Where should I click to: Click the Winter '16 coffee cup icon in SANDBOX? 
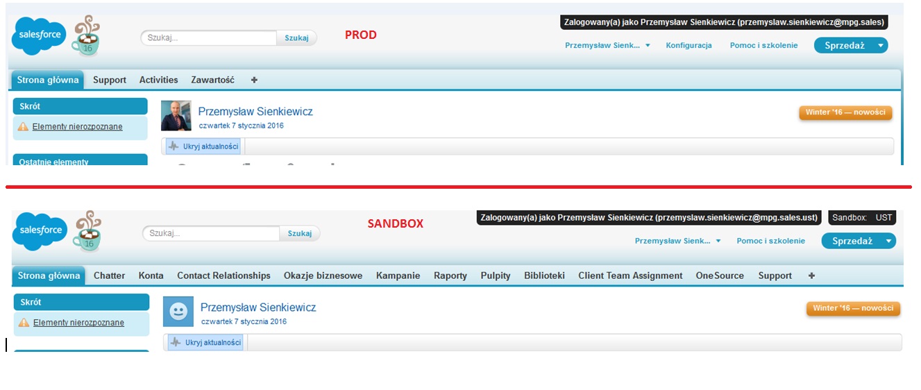click(x=86, y=230)
